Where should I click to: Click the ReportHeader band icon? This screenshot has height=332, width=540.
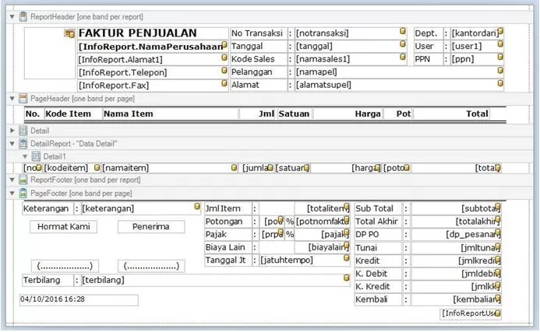(x=23, y=16)
